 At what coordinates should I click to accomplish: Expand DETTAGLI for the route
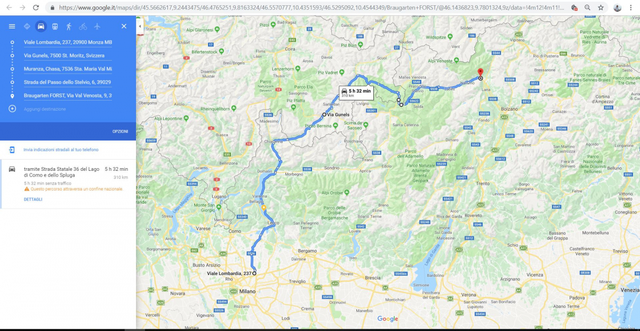coord(33,199)
